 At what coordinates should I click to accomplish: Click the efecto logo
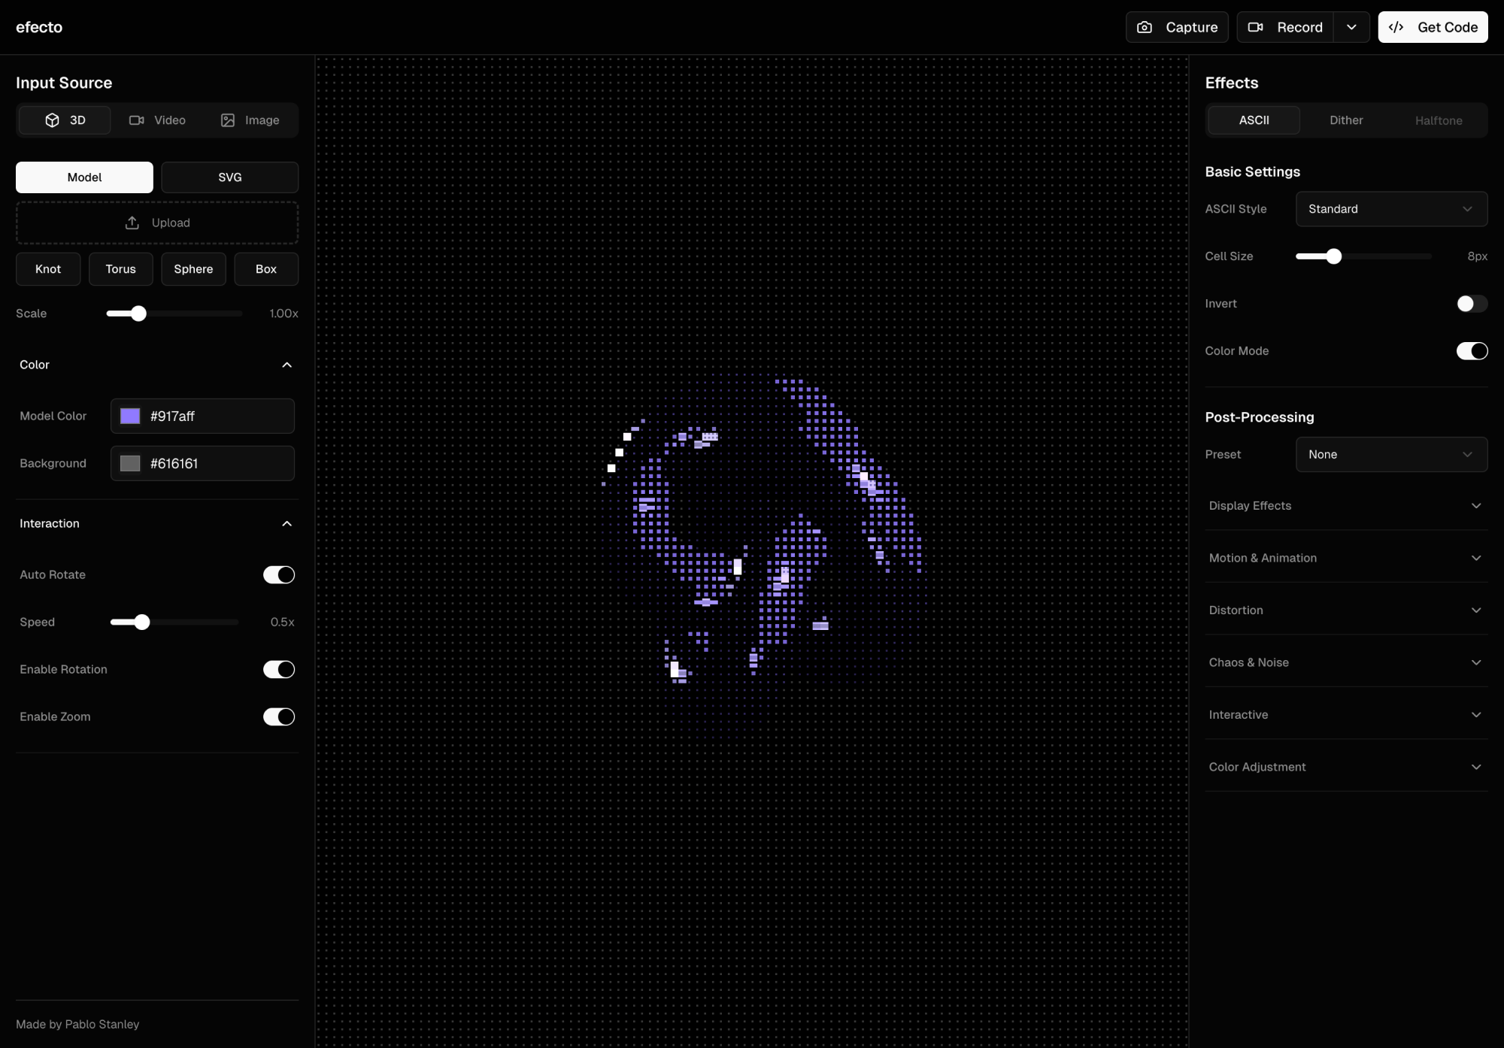(39, 27)
